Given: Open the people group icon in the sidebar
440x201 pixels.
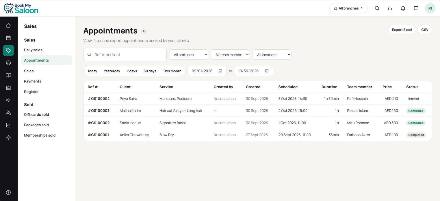Looking at the screenshot, I should point(8,113).
